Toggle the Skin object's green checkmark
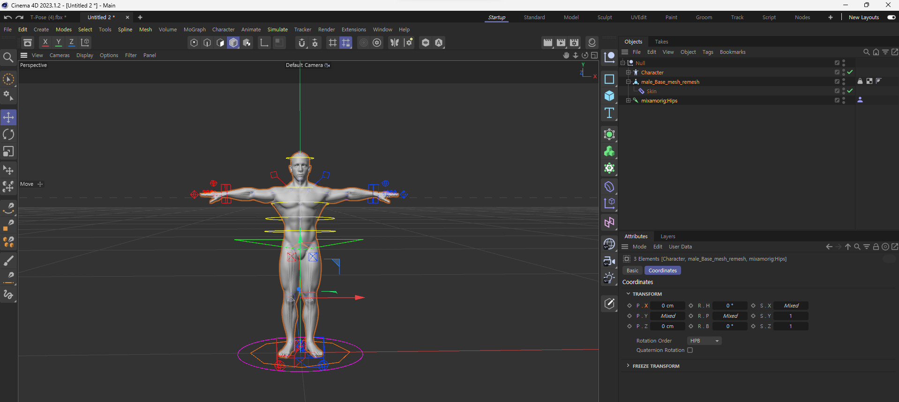The height and width of the screenshot is (402, 899). (x=850, y=91)
